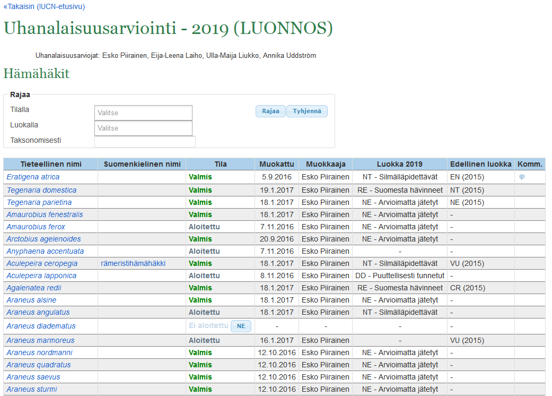Select the Valmis status of Eratigena atrica
The height and width of the screenshot is (396, 552).
(x=200, y=177)
